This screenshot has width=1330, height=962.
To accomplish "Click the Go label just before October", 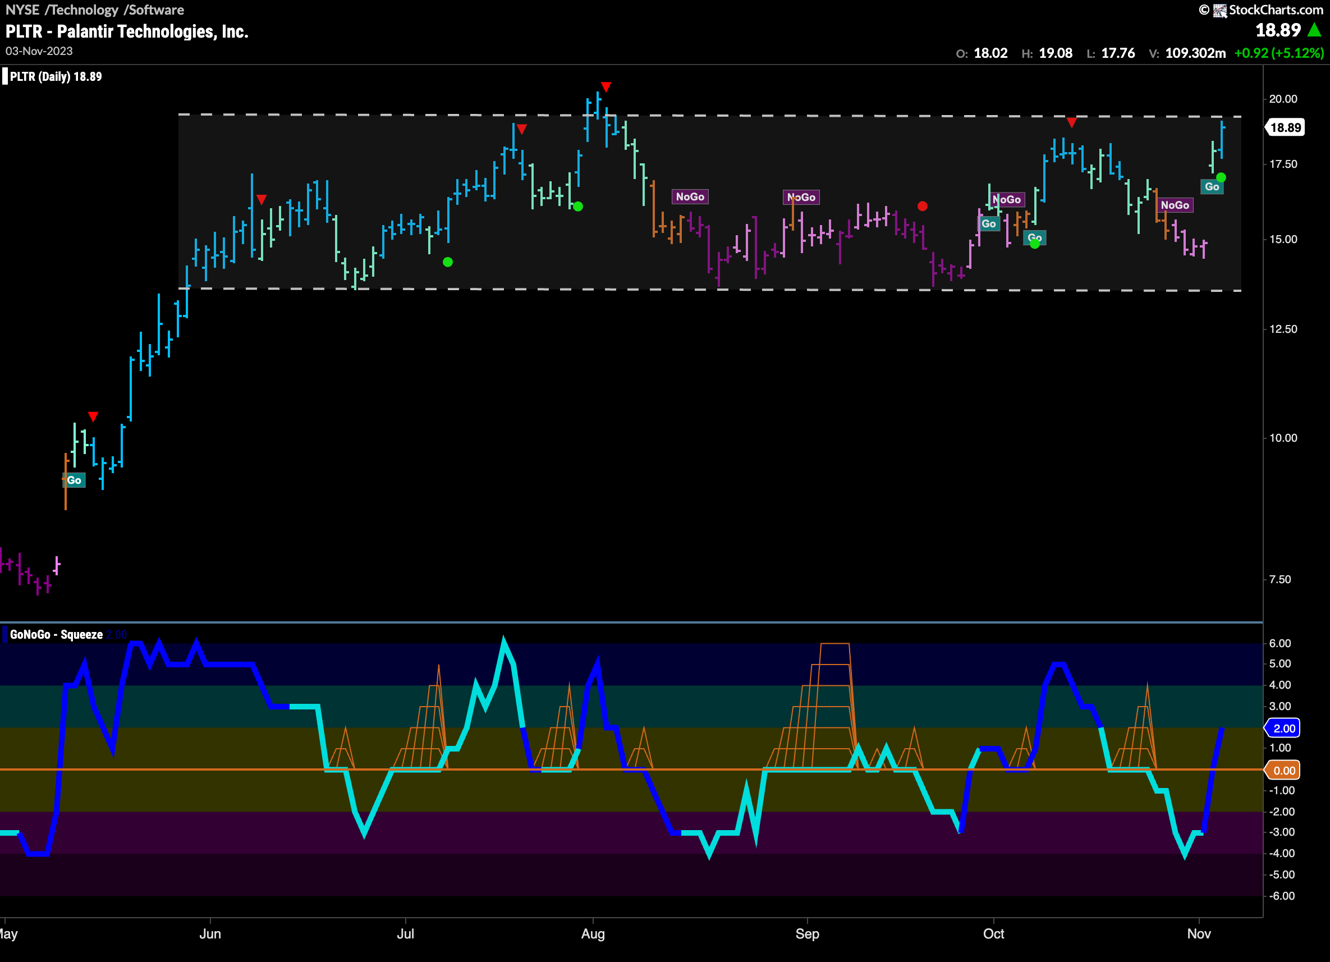I will pos(989,223).
